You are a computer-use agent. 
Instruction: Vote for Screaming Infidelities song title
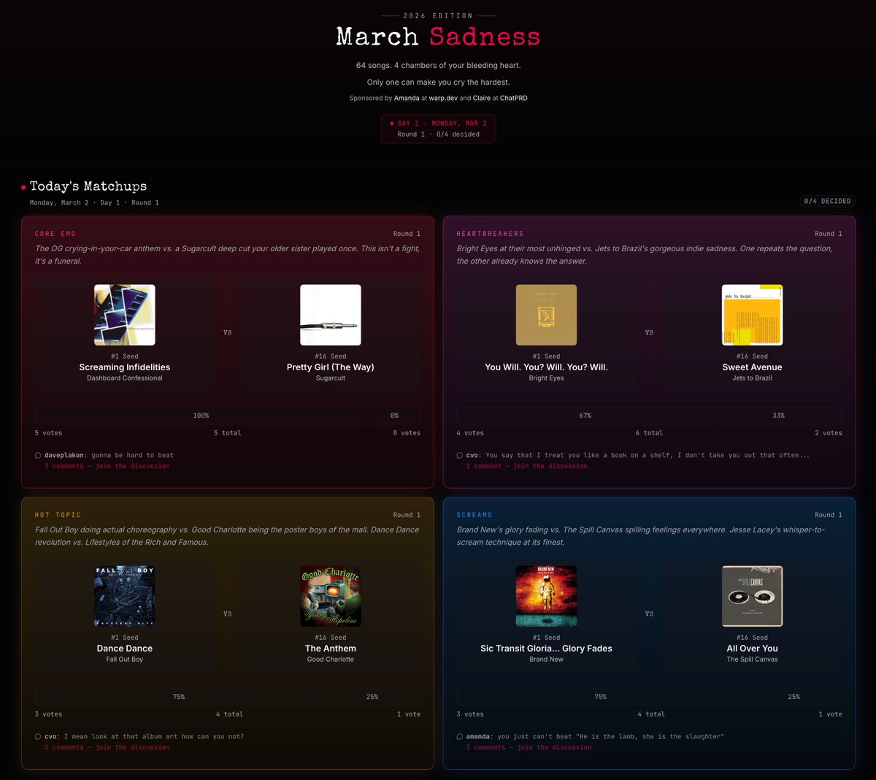[125, 367]
